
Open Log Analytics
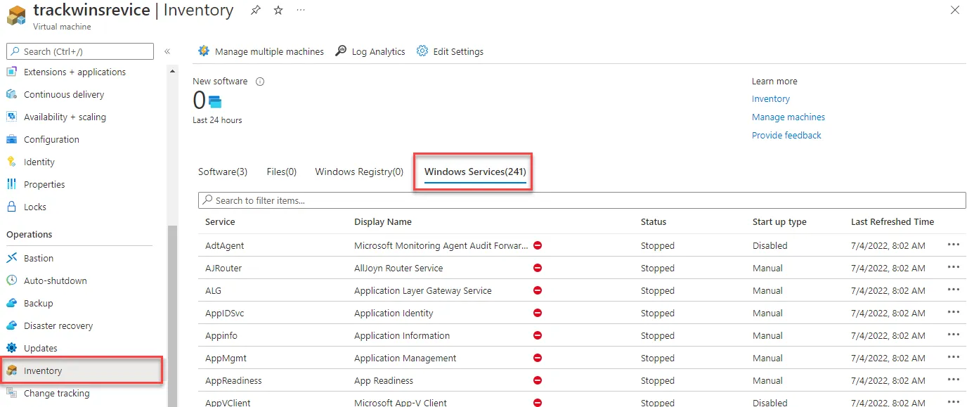[x=370, y=51]
